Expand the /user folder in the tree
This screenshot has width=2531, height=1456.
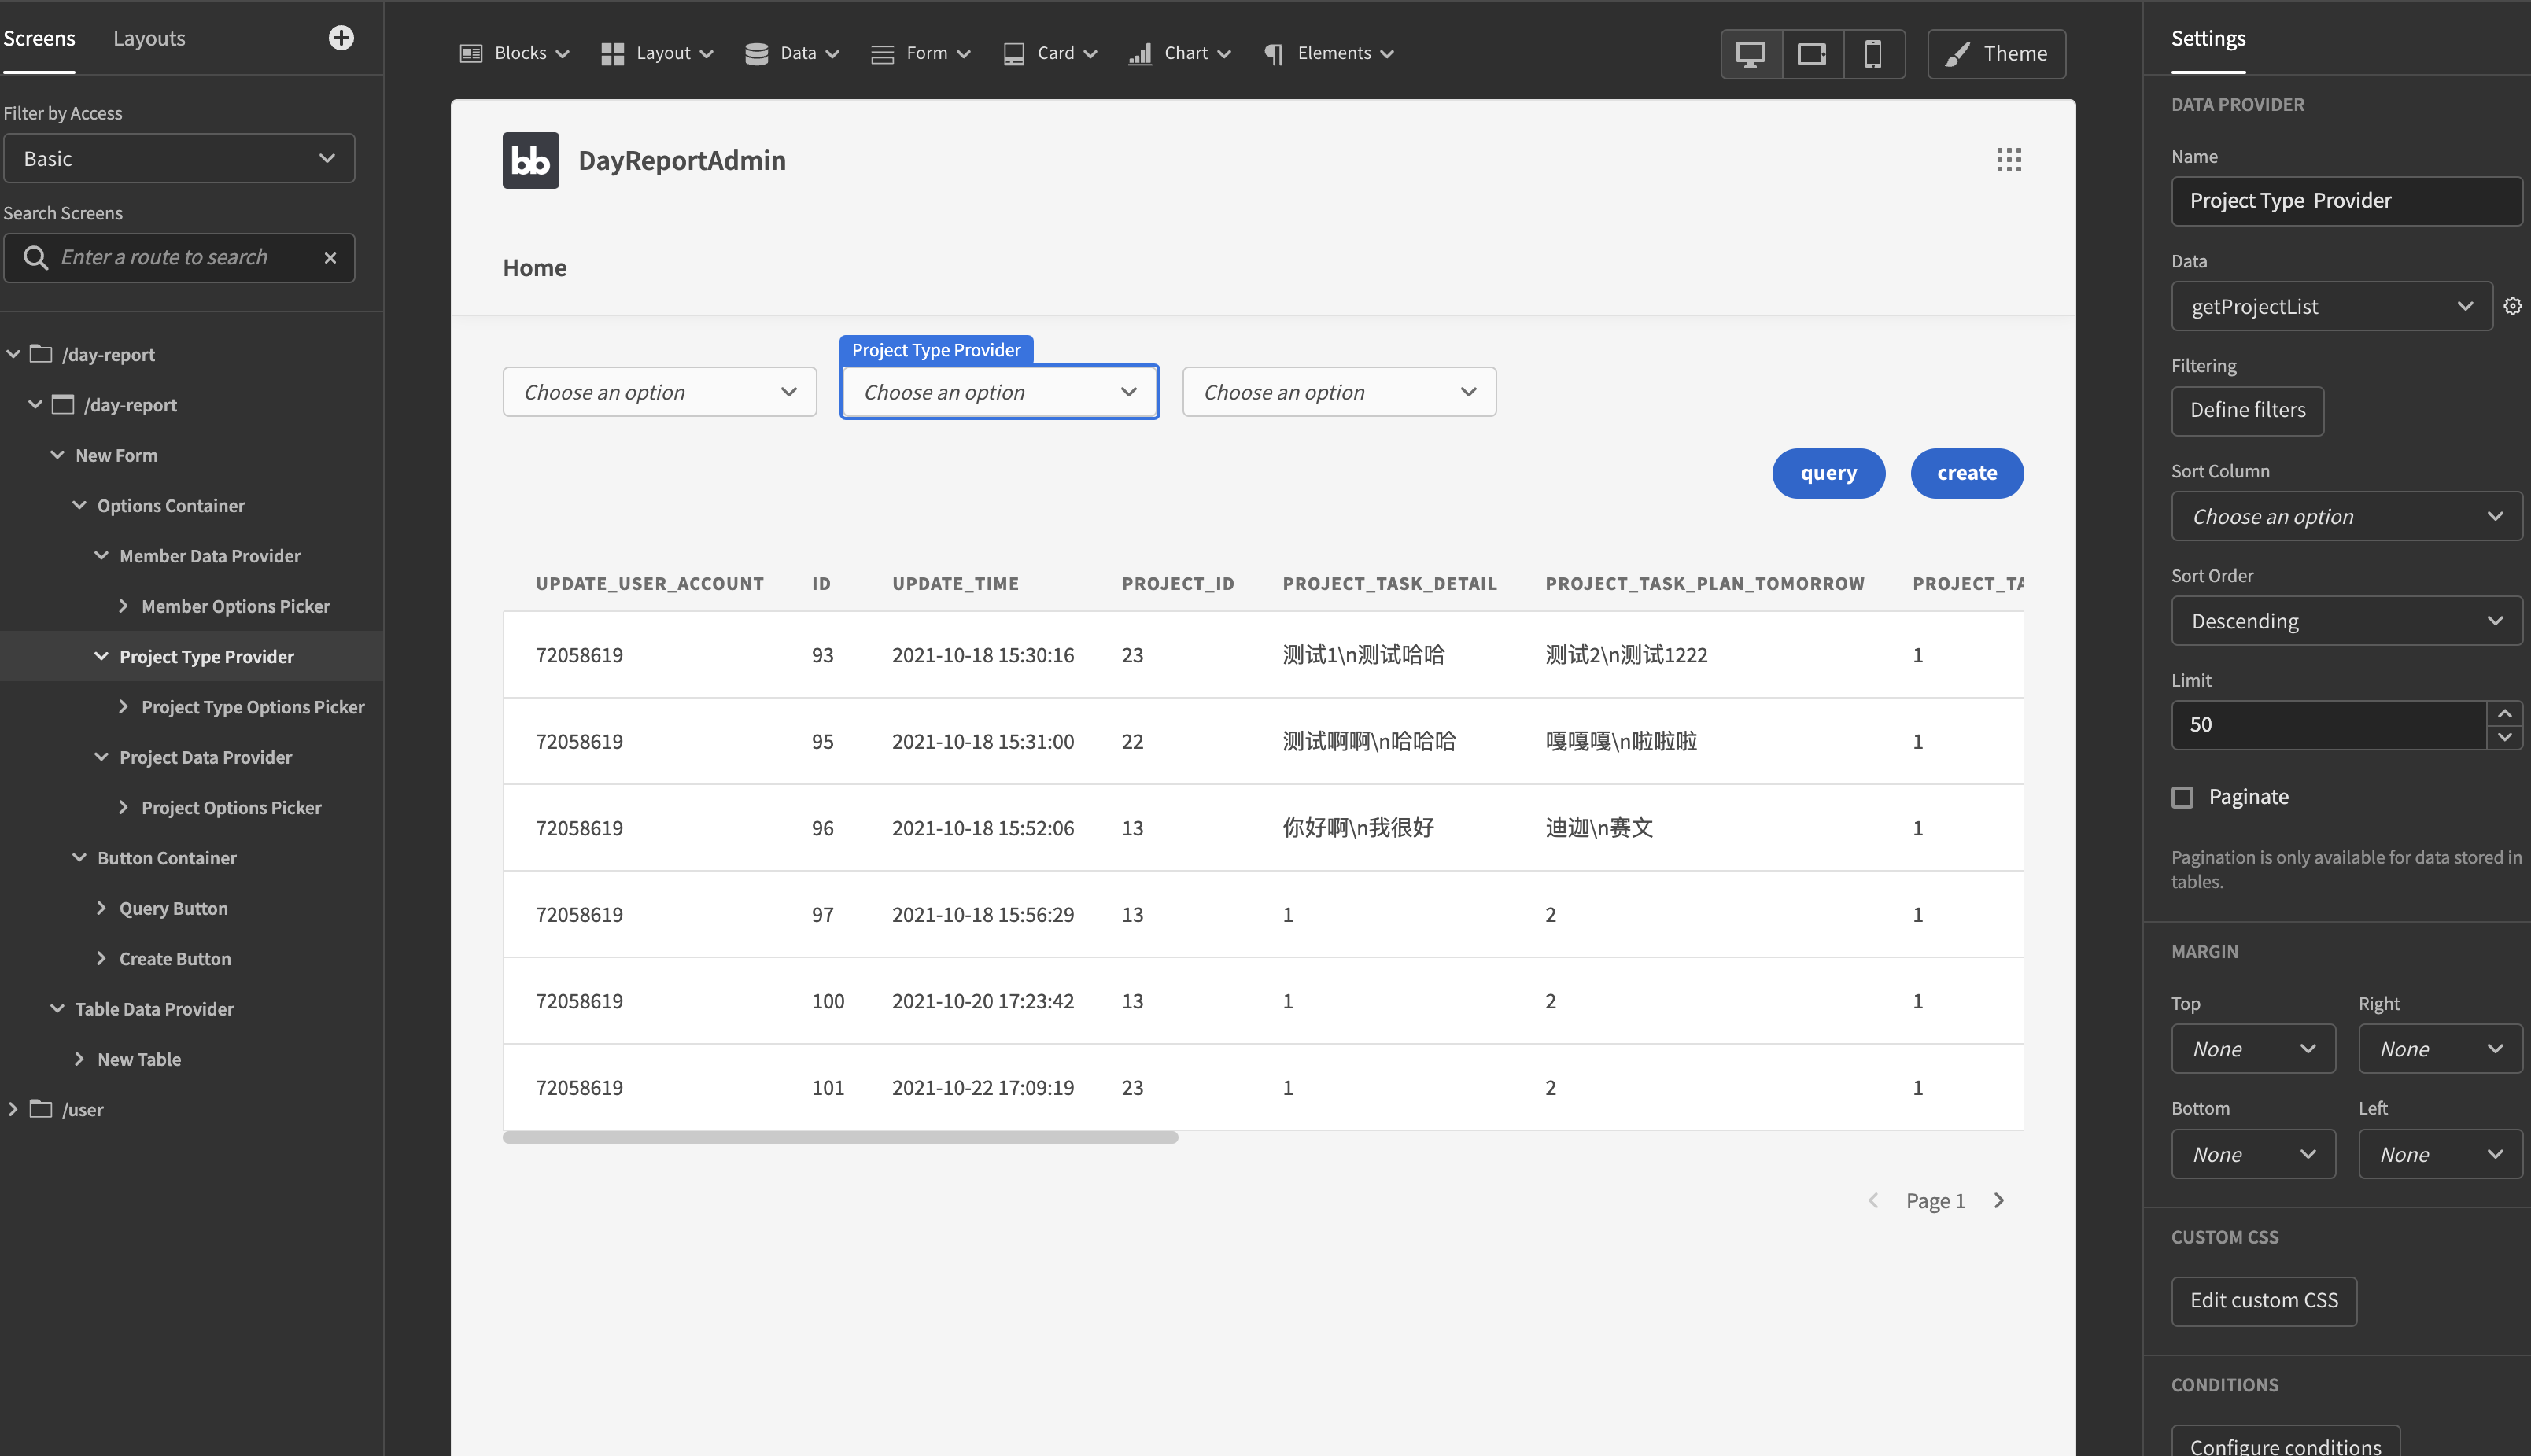(13, 1108)
